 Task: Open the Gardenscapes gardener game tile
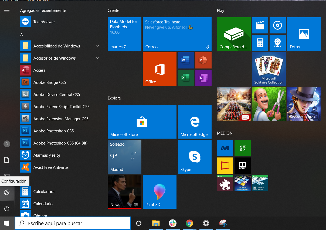pos(269,104)
